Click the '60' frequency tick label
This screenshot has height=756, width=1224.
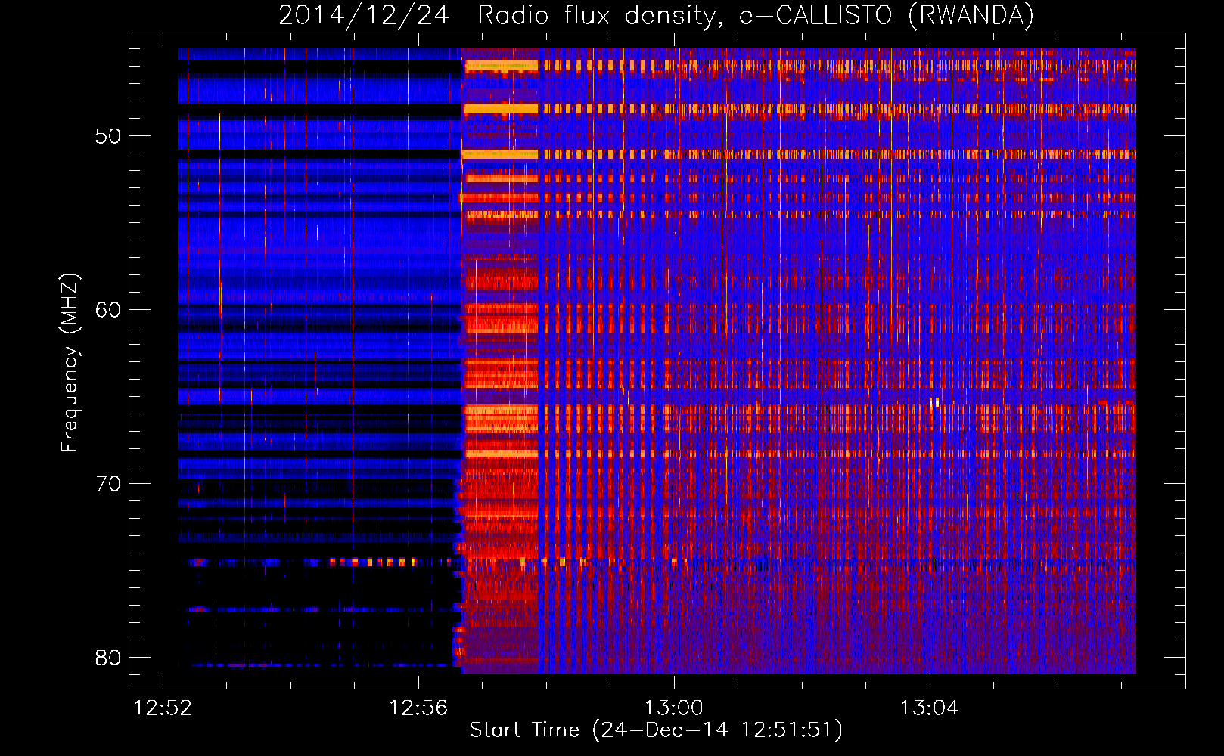[108, 310]
